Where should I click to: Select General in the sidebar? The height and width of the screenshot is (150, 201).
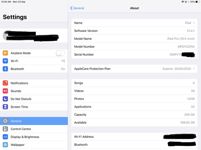pos(34,121)
